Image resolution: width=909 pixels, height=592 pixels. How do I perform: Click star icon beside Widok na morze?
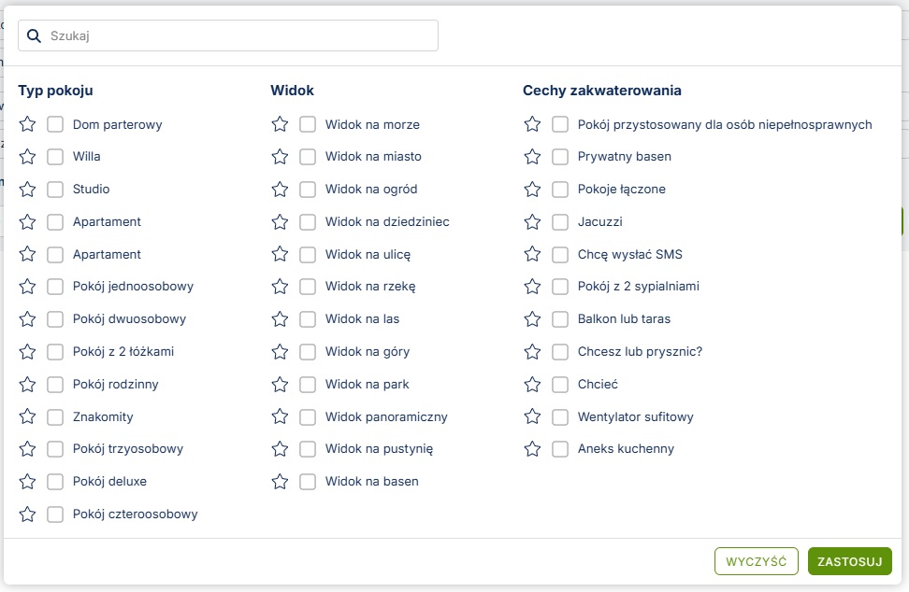(x=280, y=124)
